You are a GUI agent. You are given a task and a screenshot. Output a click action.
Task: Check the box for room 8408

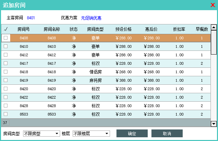pos(5,38)
